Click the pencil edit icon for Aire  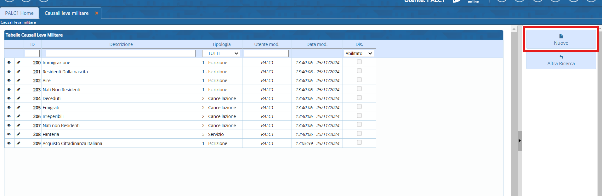[19, 81]
